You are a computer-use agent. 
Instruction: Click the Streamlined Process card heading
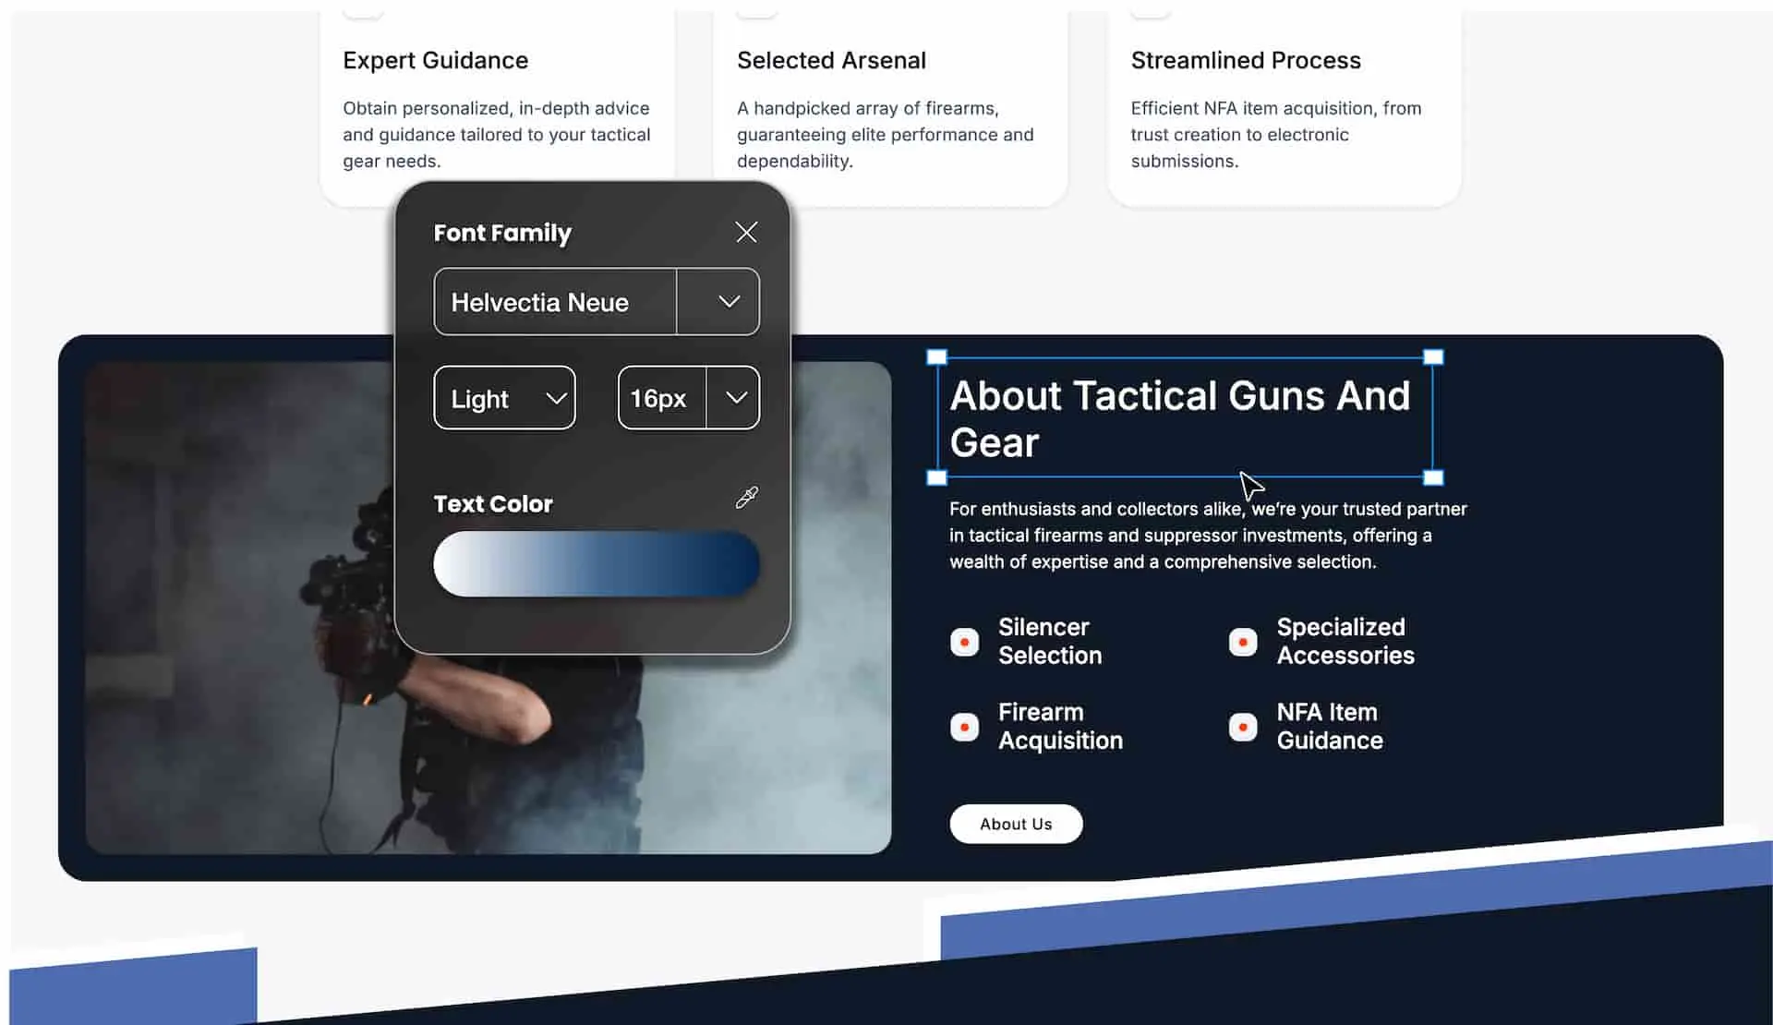(1245, 61)
